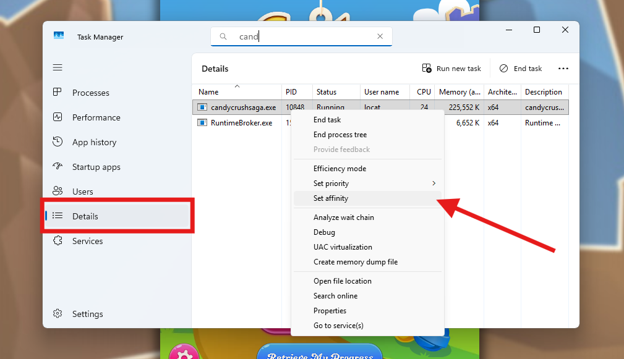The width and height of the screenshot is (624, 359).
Task: Click the Task Manager app icon
Action: tap(59, 36)
